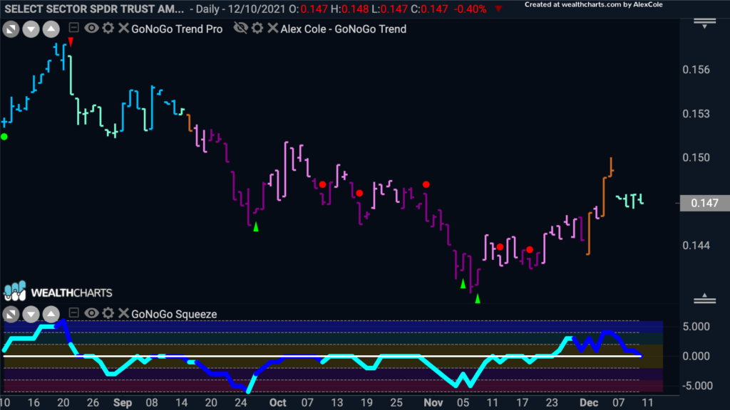Remove the GoNoGo Trend Pro indicator

(x=123, y=28)
